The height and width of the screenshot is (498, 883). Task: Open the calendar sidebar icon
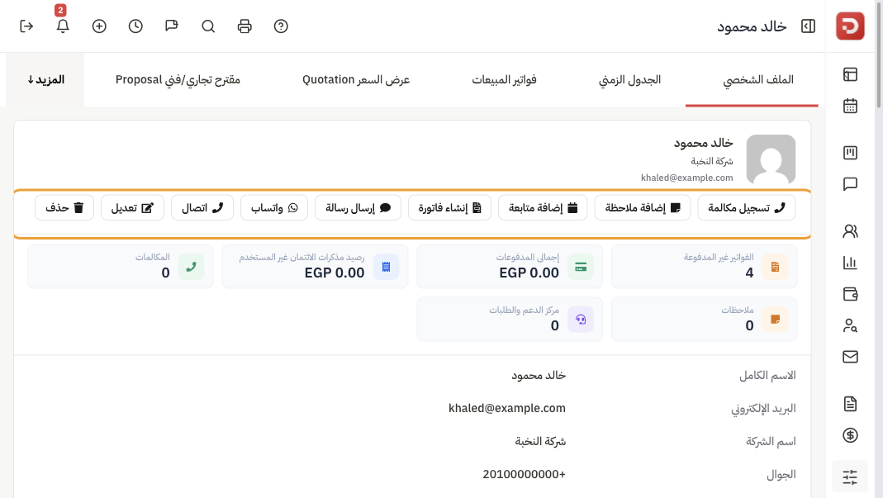(x=850, y=106)
